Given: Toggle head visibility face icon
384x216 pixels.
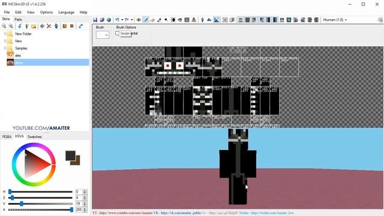Looking at the screenshot, I should tap(241, 20).
